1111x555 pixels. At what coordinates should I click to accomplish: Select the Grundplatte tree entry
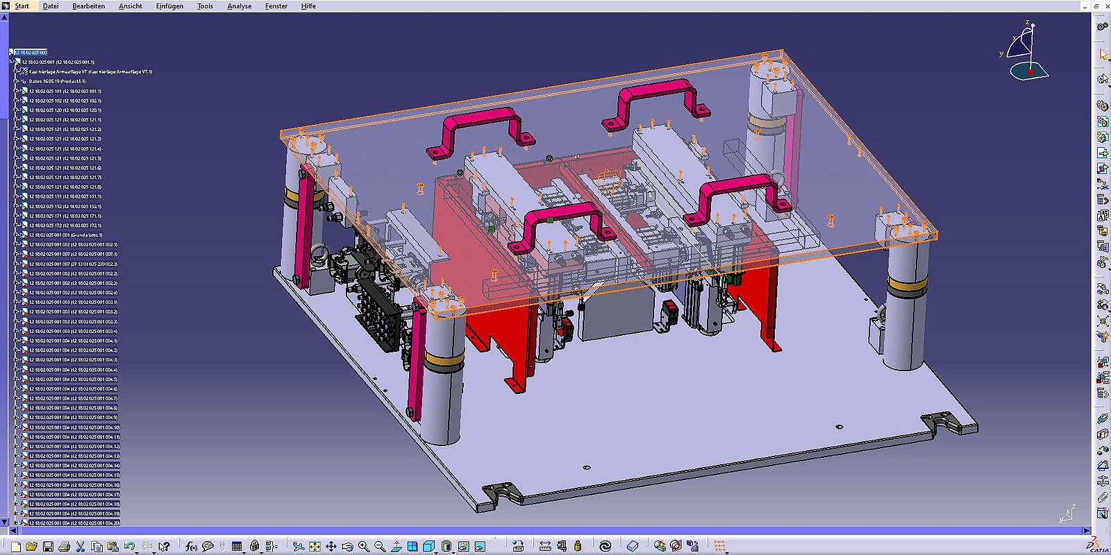[65, 235]
